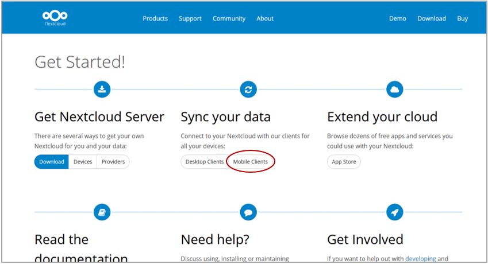Image resolution: width=488 pixels, height=264 pixels.
Task: Click the Nextcloud logo
Action: tap(55, 18)
